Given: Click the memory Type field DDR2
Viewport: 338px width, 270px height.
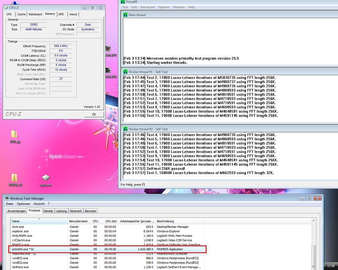Looking at the screenshot, I should coord(34,24).
